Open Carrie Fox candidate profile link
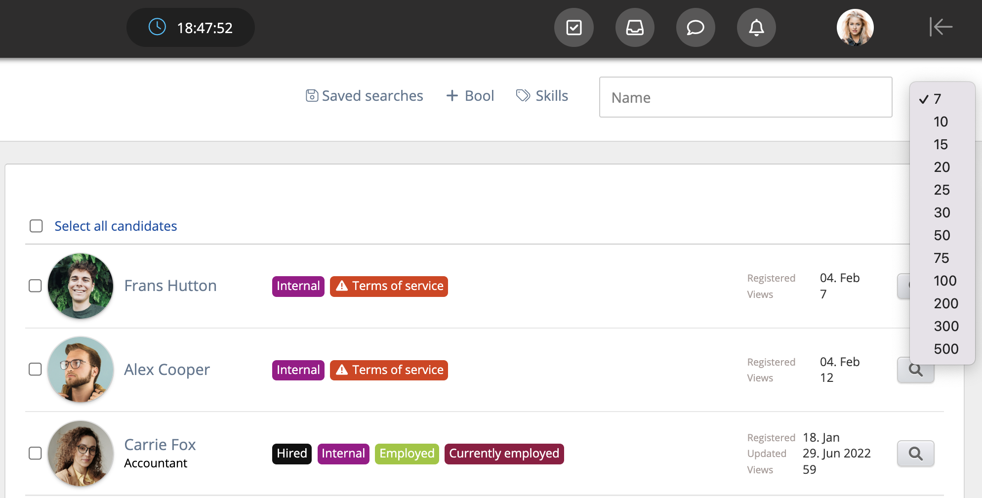This screenshot has width=982, height=498. pyautogui.click(x=160, y=445)
